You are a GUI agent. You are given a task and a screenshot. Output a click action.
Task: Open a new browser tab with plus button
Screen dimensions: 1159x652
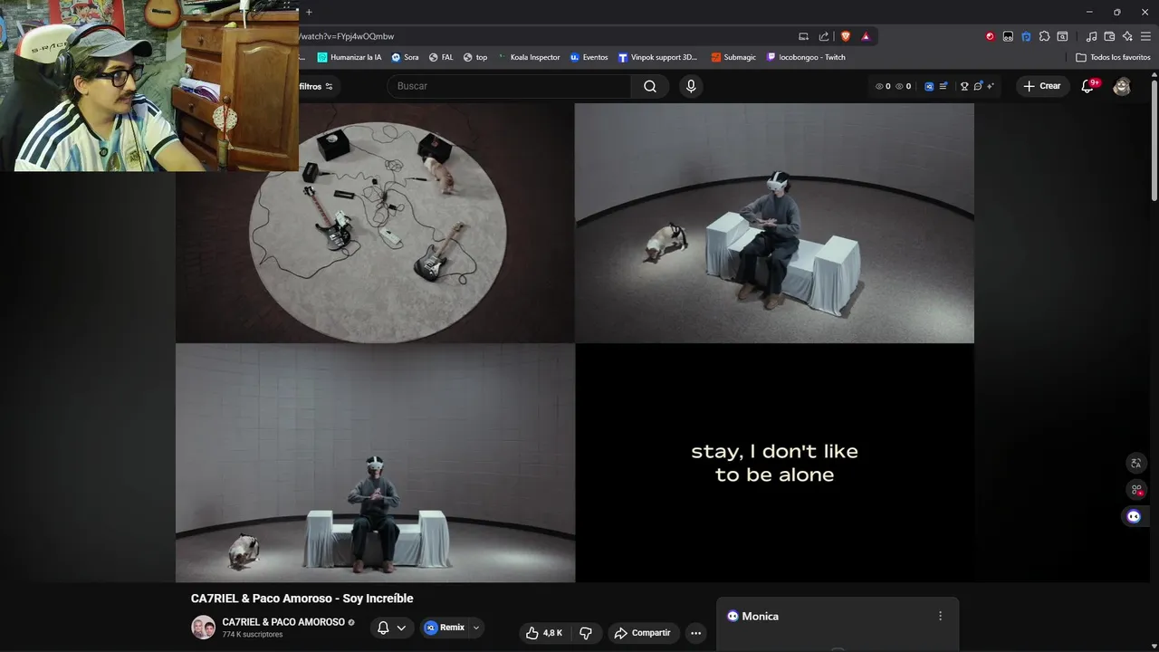(309, 12)
